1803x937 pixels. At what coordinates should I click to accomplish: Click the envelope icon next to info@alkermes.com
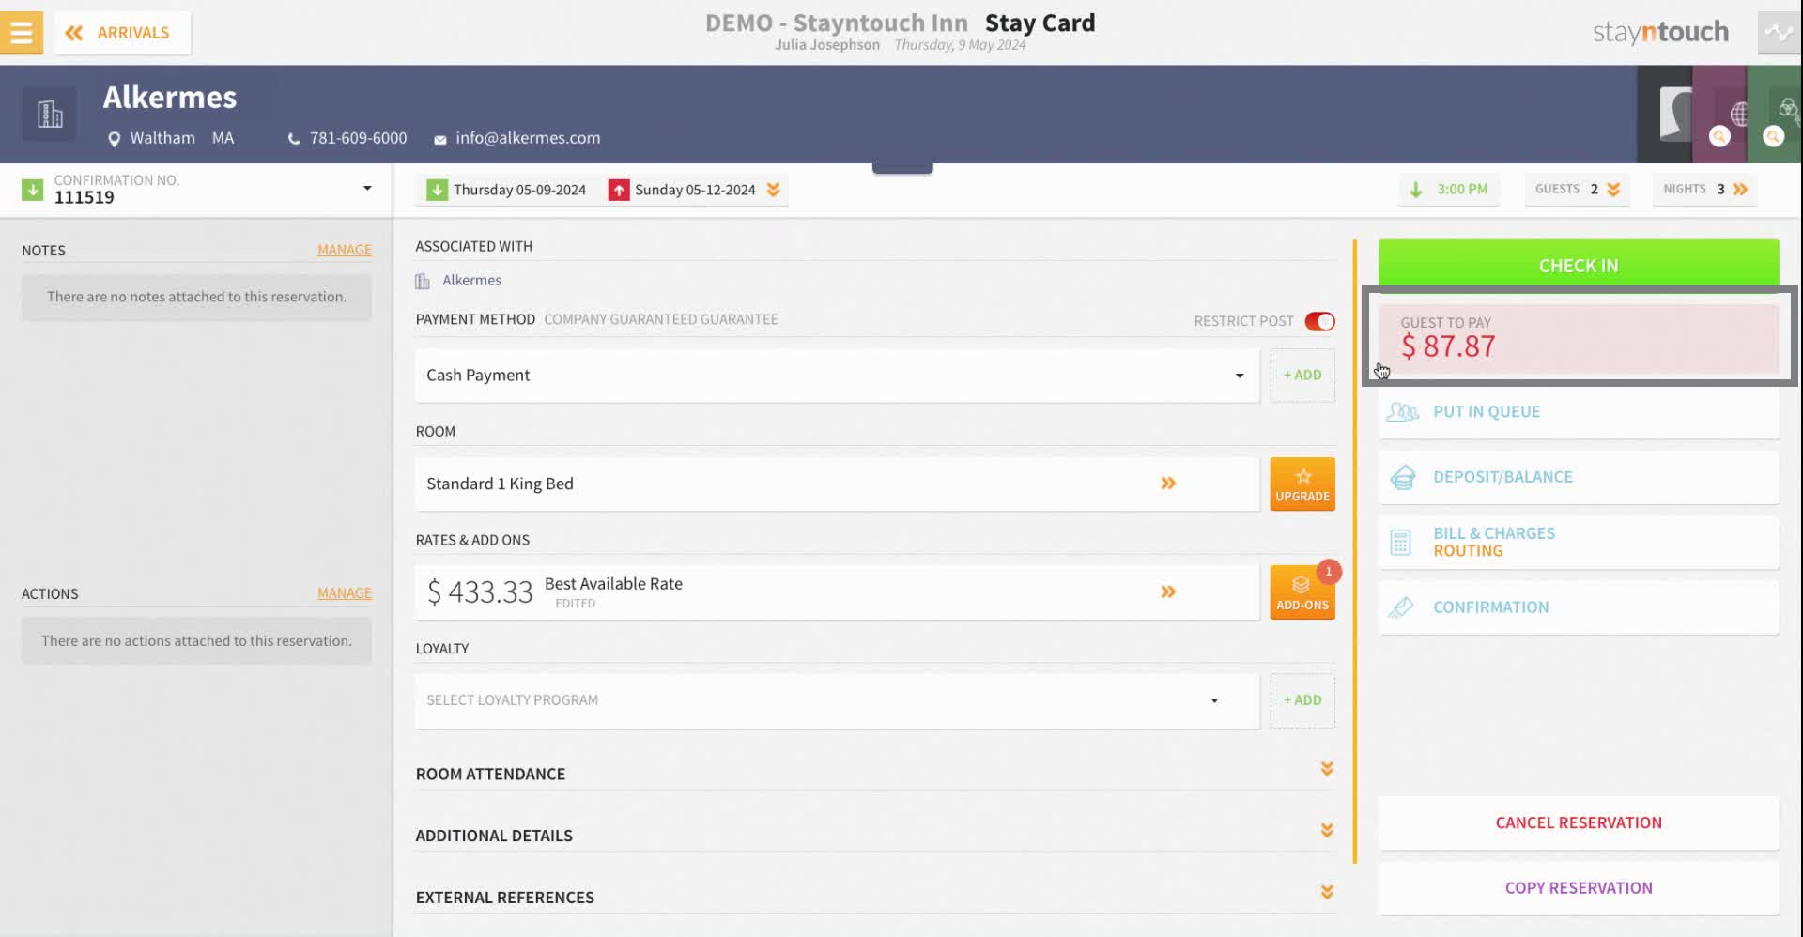tap(440, 140)
